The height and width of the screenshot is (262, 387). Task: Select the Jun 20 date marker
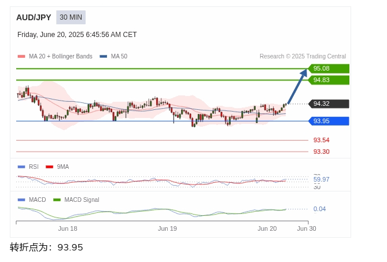[267, 228]
